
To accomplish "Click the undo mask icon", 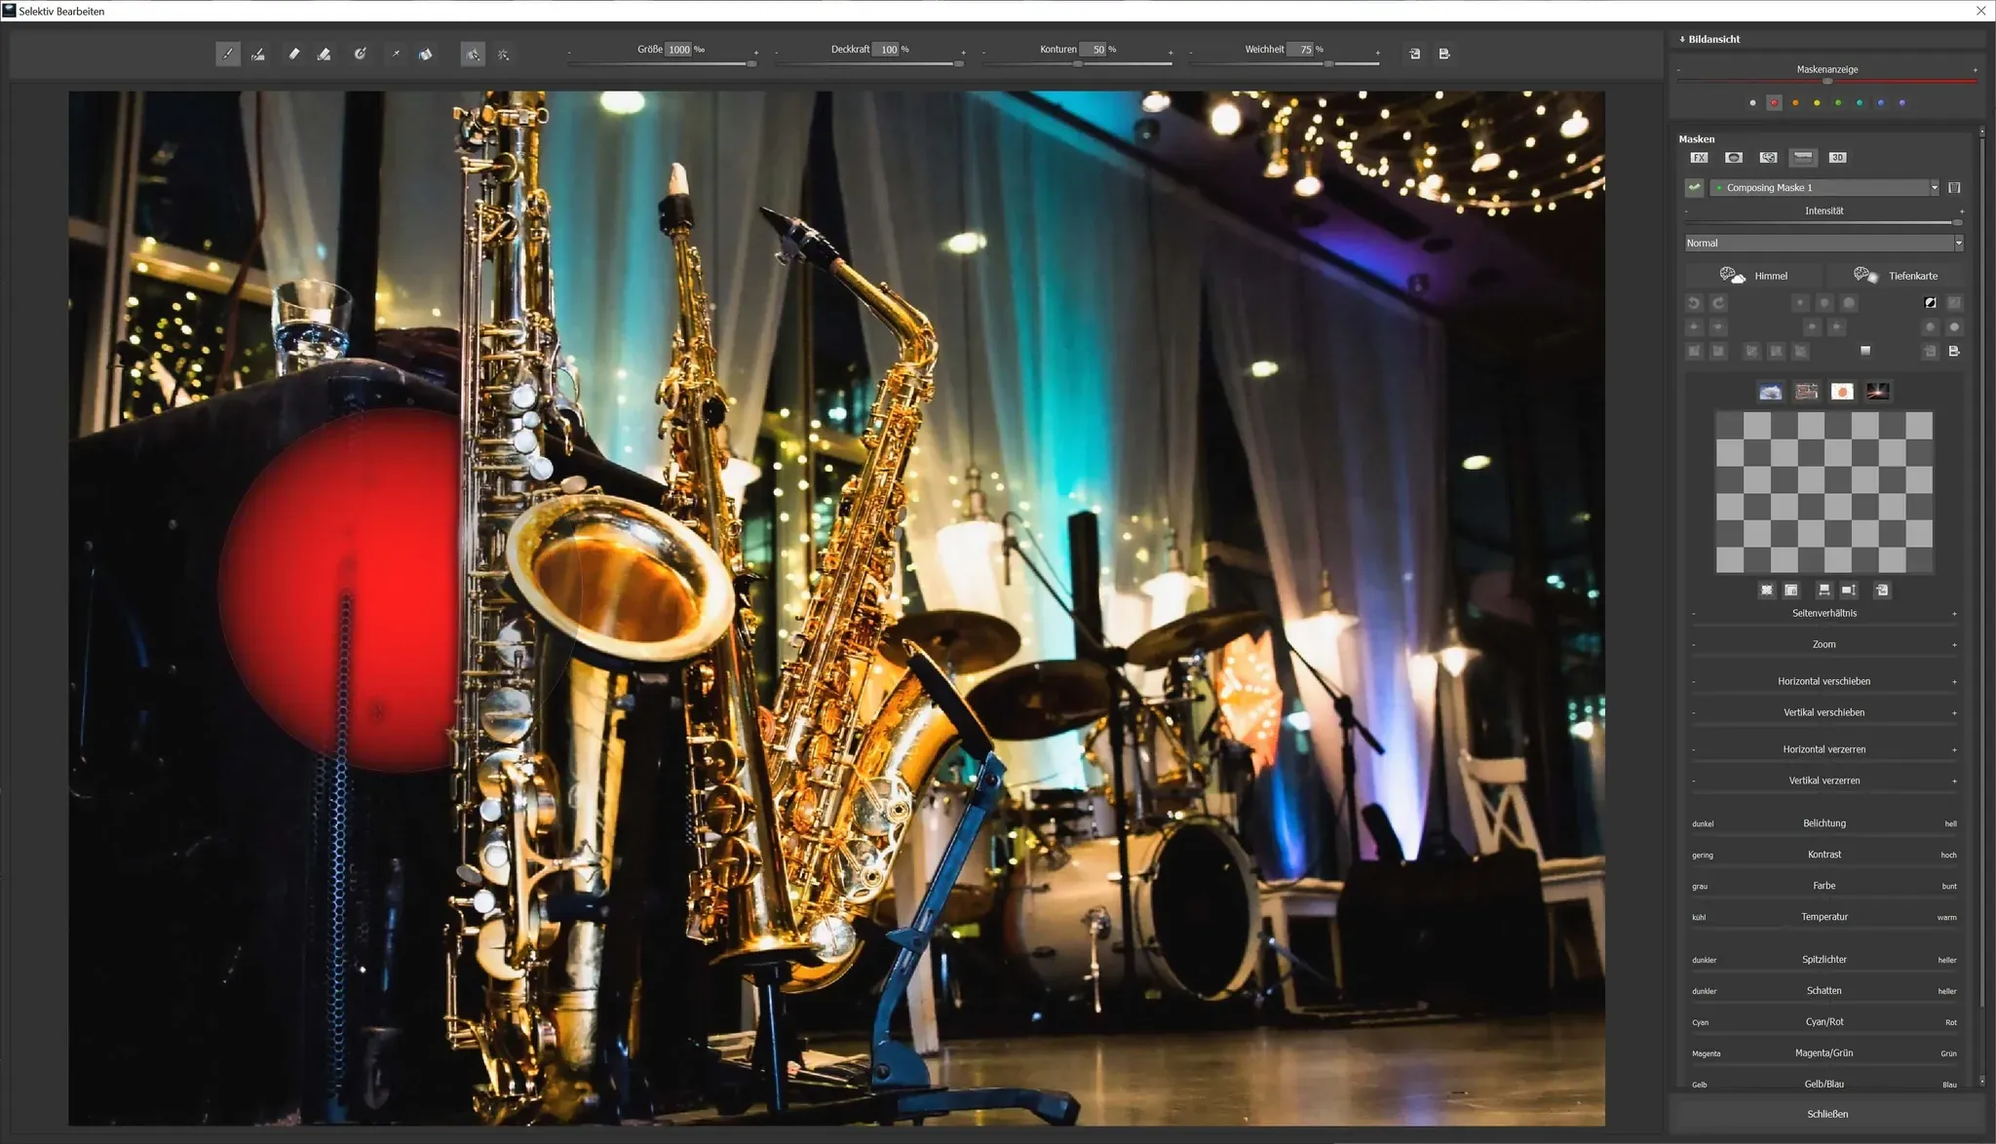I will click(x=1695, y=303).
